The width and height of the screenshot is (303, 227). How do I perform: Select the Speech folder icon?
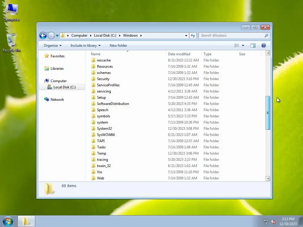click(x=93, y=110)
